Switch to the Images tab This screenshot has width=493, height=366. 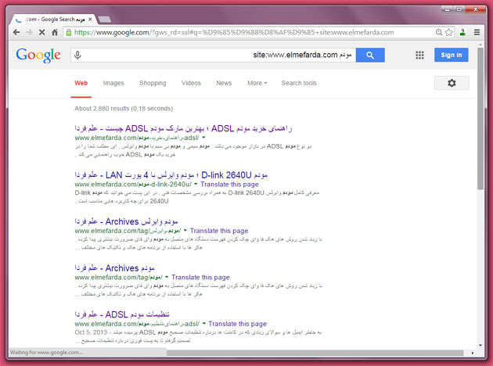(113, 83)
